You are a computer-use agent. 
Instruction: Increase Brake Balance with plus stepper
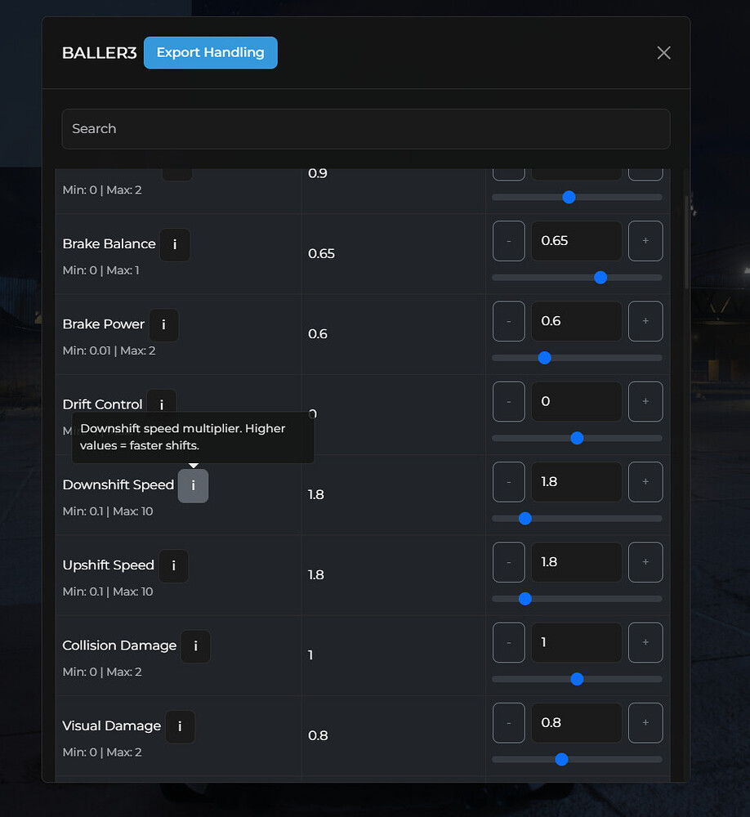click(645, 240)
